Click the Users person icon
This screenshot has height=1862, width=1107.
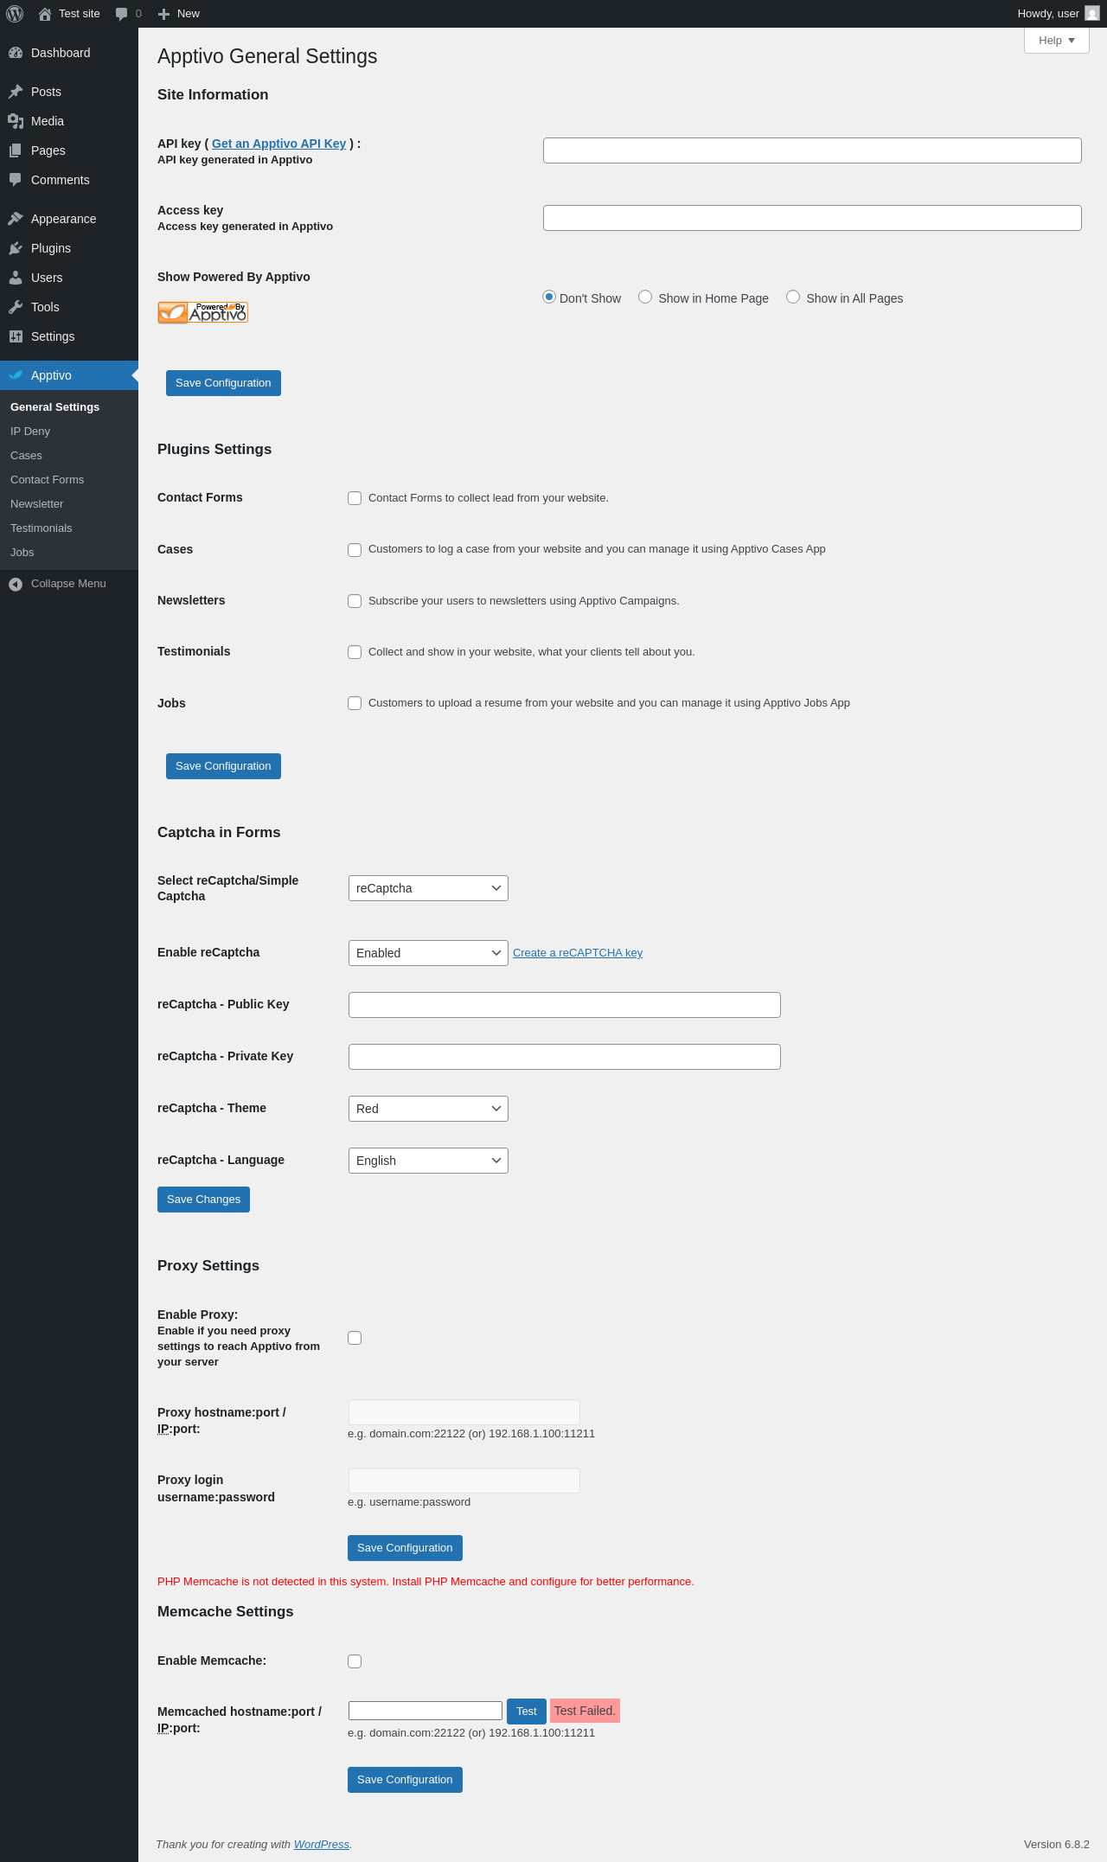pyautogui.click(x=16, y=278)
